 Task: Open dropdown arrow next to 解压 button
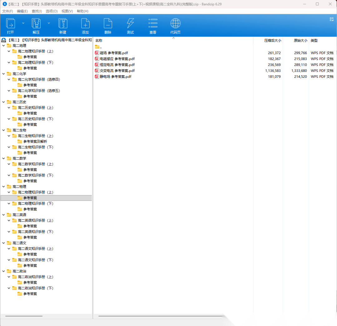(x=49, y=23)
